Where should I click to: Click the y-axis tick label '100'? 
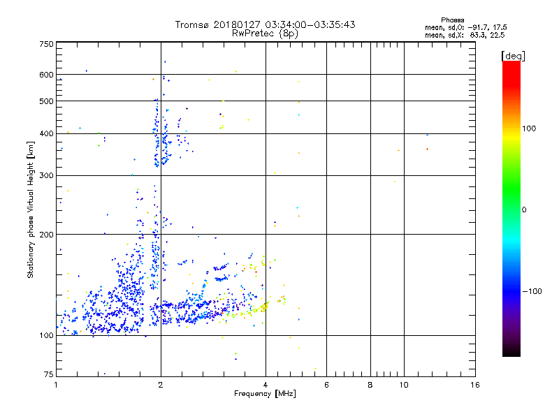tap(46, 336)
